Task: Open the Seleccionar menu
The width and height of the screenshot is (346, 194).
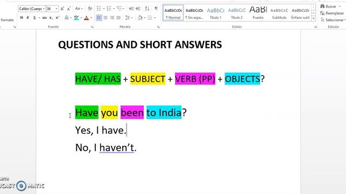Action: (x=333, y=20)
